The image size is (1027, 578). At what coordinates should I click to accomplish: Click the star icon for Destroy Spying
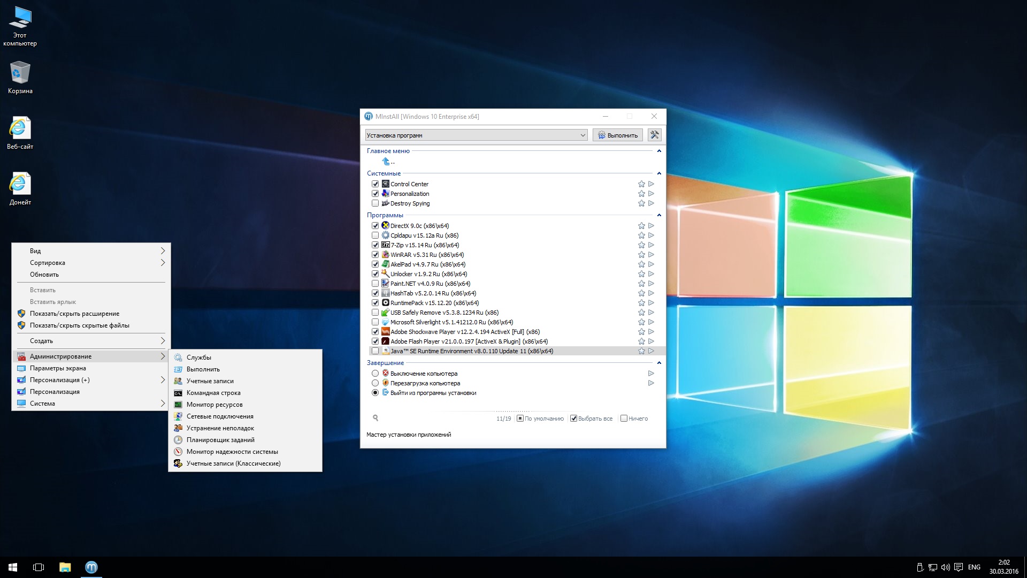[641, 203]
